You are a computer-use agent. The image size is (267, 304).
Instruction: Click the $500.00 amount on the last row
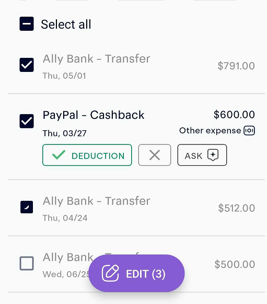click(235, 264)
